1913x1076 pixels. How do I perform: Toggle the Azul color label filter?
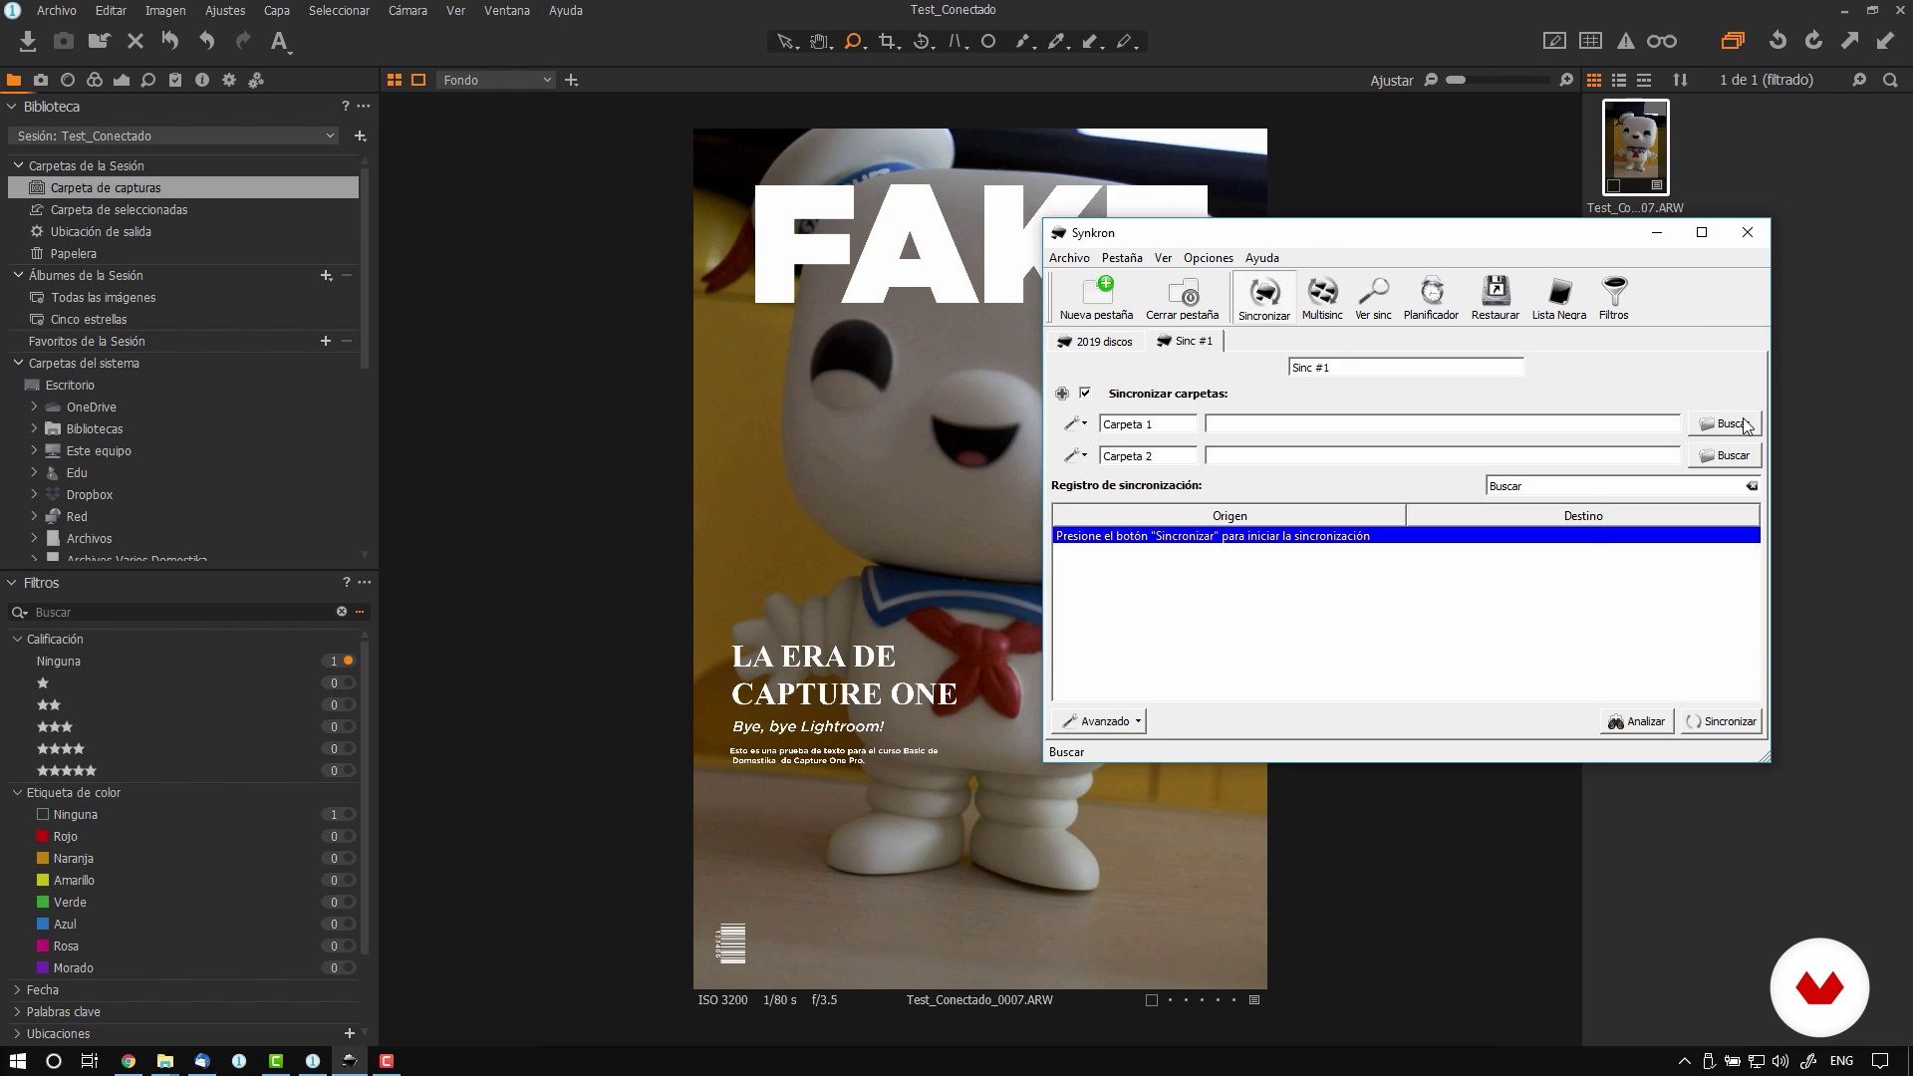(x=348, y=924)
